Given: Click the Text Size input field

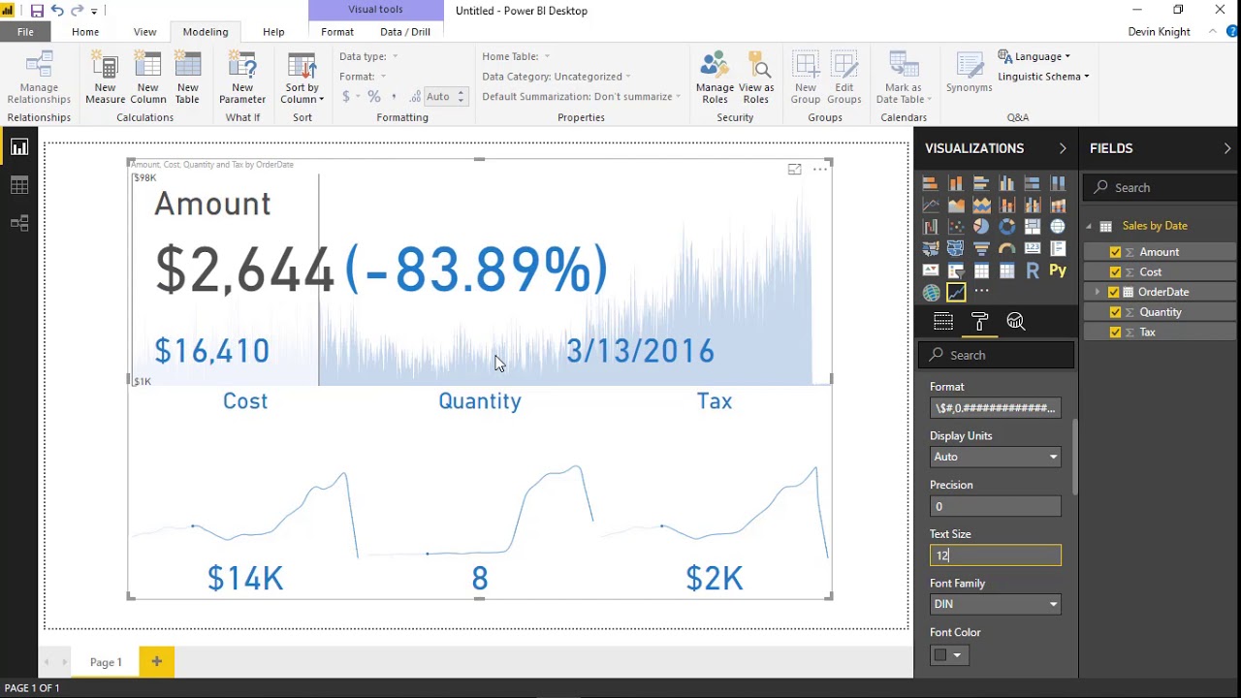Looking at the screenshot, I should tap(996, 555).
